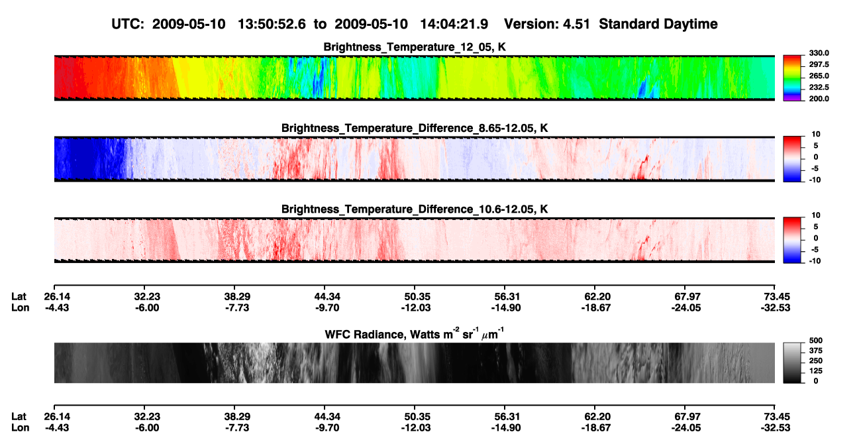Click longitude "-18.67" under the WFC Radiance panel

coord(596,427)
